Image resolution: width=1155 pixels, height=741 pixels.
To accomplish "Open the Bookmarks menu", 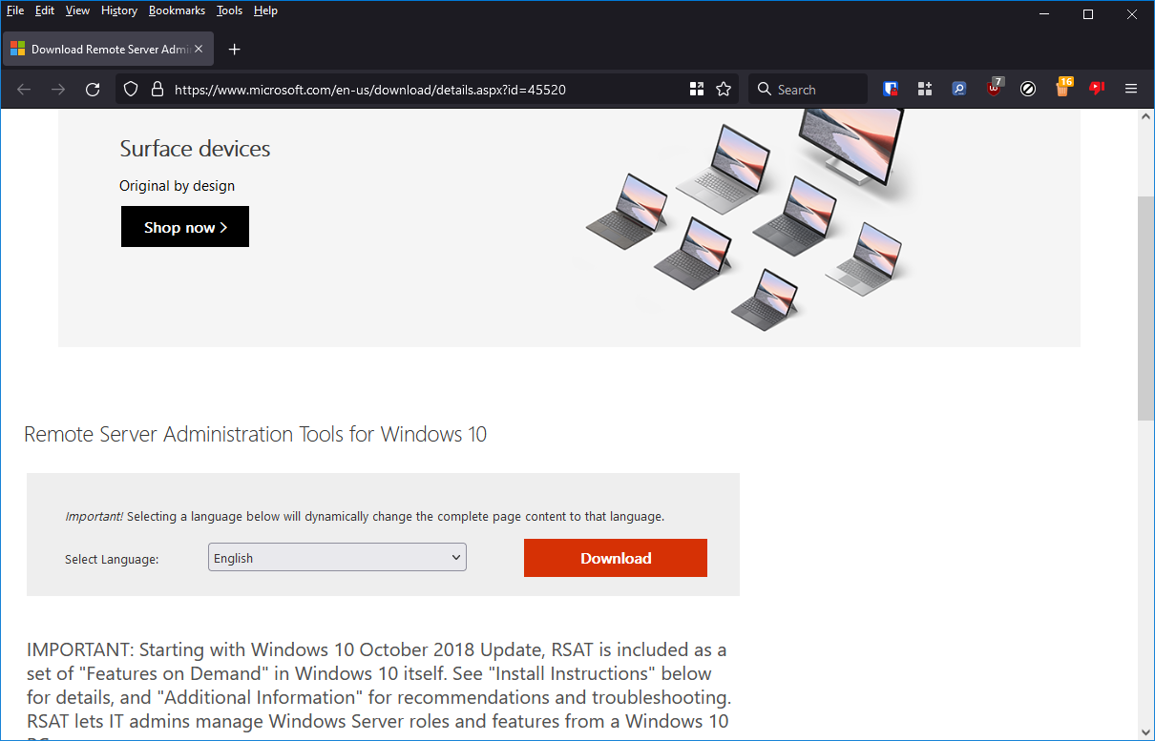I will pos(177,10).
